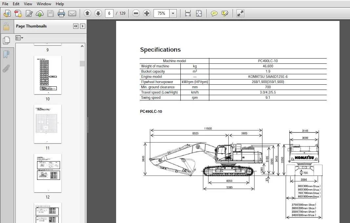
Task: Select page 12 thumbnail
Action: [x=48, y=173]
